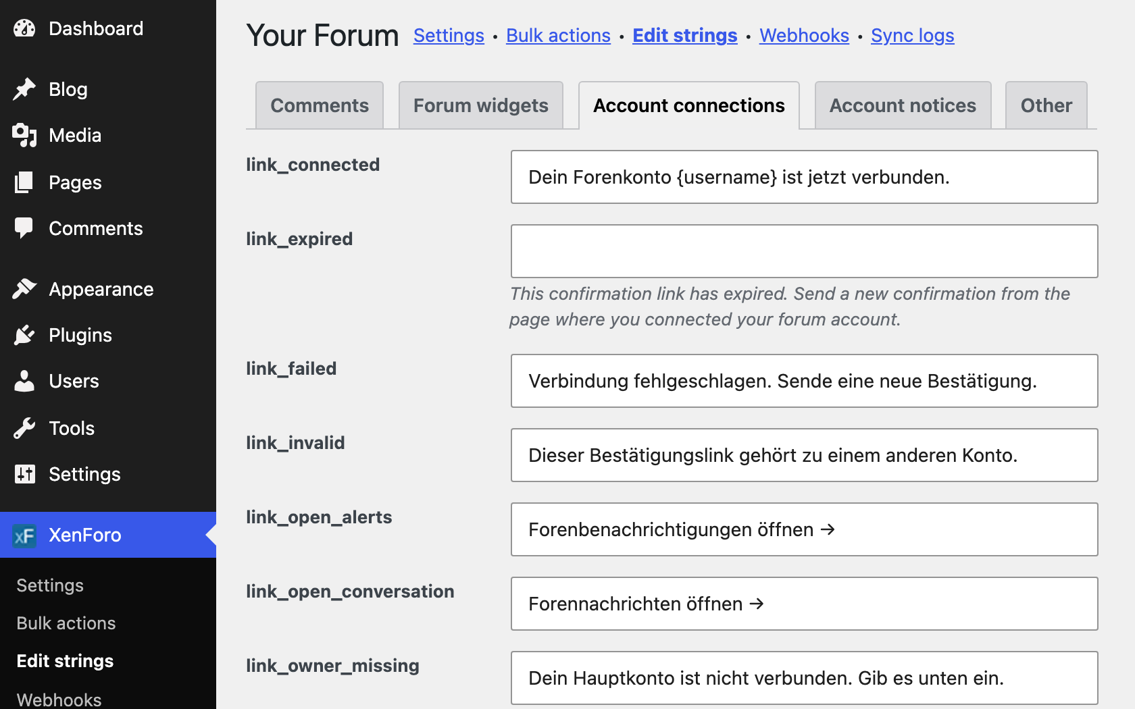Switch to the Account notices tab
The image size is (1135, 709).
point(903,105)
